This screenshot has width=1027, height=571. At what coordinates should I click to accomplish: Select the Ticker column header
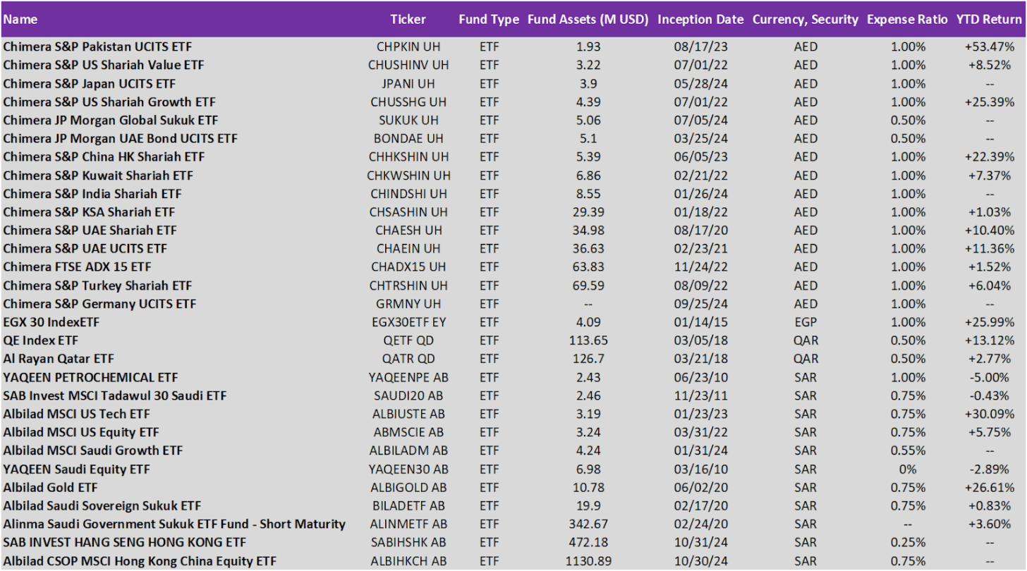coord(408,19)
